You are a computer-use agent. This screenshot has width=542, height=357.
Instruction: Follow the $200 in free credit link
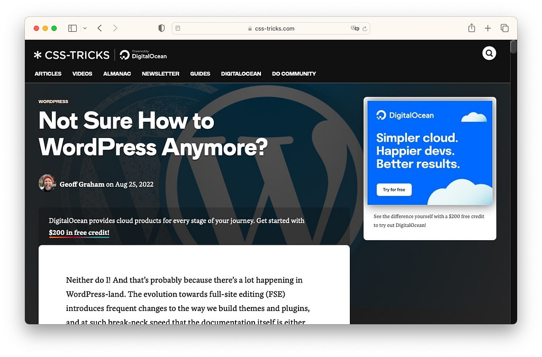[x=79, y=232]
